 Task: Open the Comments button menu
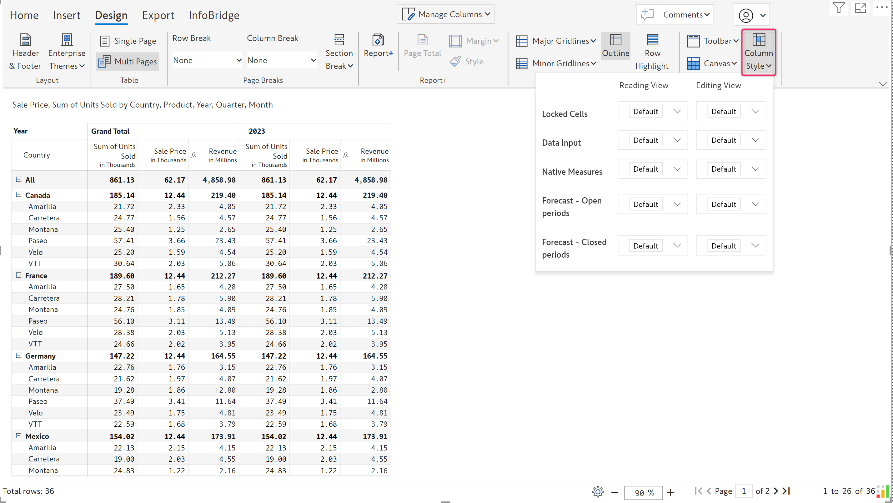tap(686, 15)
